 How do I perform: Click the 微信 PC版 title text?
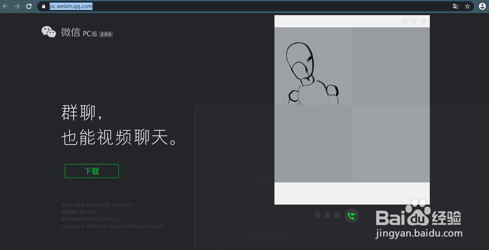click(79, 32)
